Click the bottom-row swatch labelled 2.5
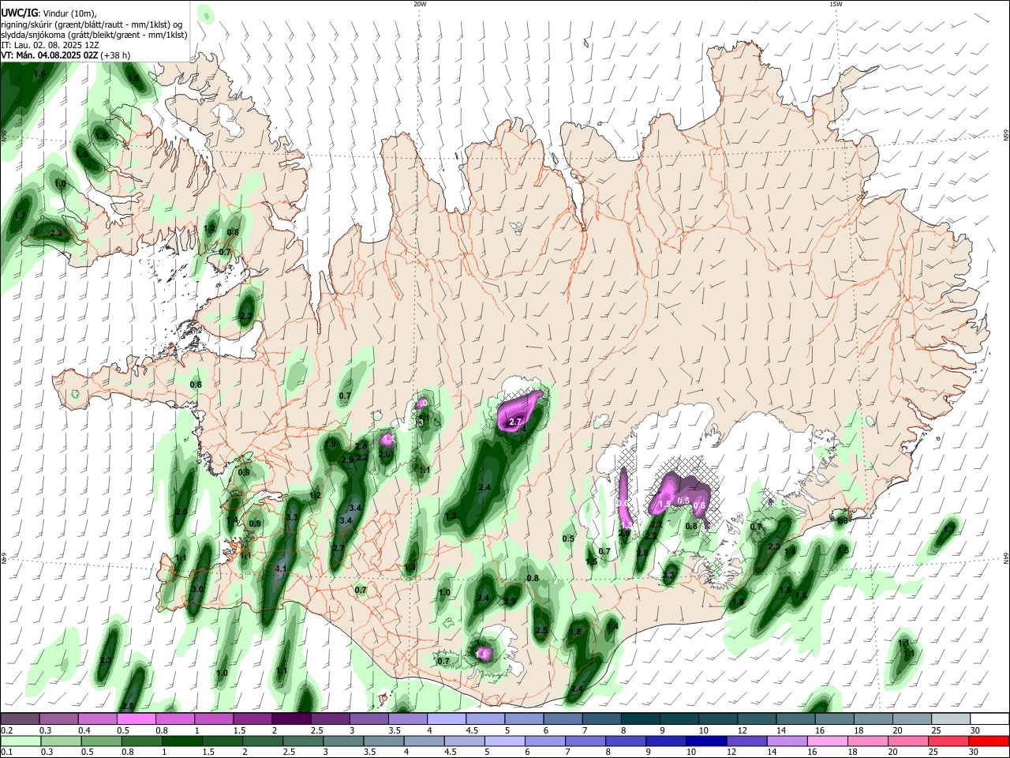Image resolution: width=1010 pixels, height=758 pixels. (303, 741)
